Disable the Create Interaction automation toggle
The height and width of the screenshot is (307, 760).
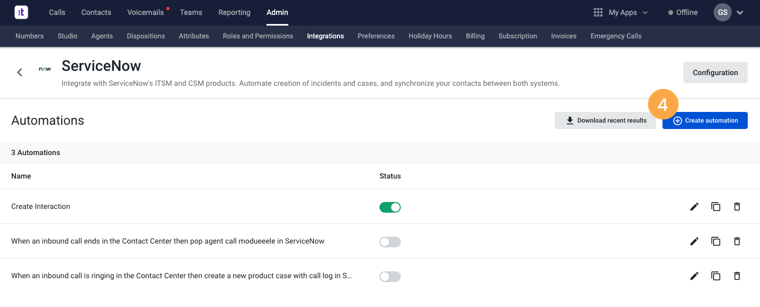[390, 207]
